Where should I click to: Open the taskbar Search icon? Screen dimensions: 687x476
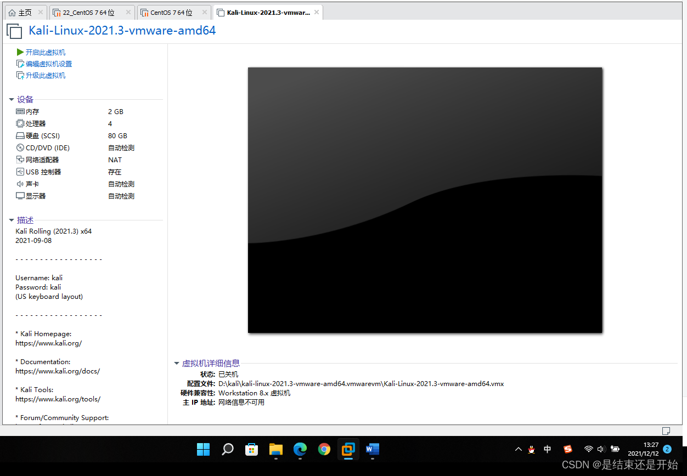[x=227, y=450]
